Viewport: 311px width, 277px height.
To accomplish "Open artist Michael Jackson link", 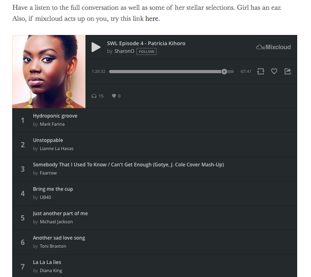I will (x=56, y=222).
